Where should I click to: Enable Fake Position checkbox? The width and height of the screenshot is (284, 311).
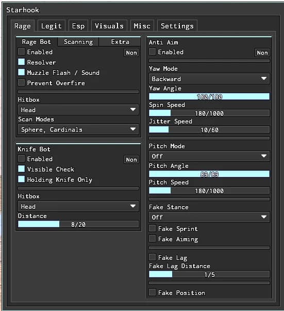[x=152, y=292]
